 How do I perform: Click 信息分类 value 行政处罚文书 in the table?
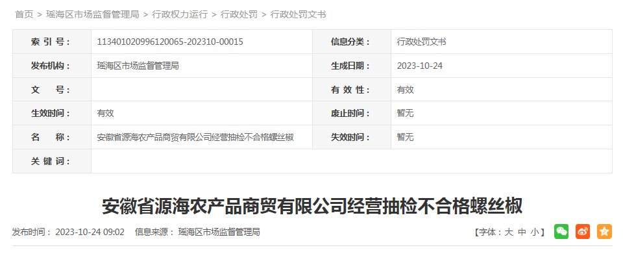421,42
